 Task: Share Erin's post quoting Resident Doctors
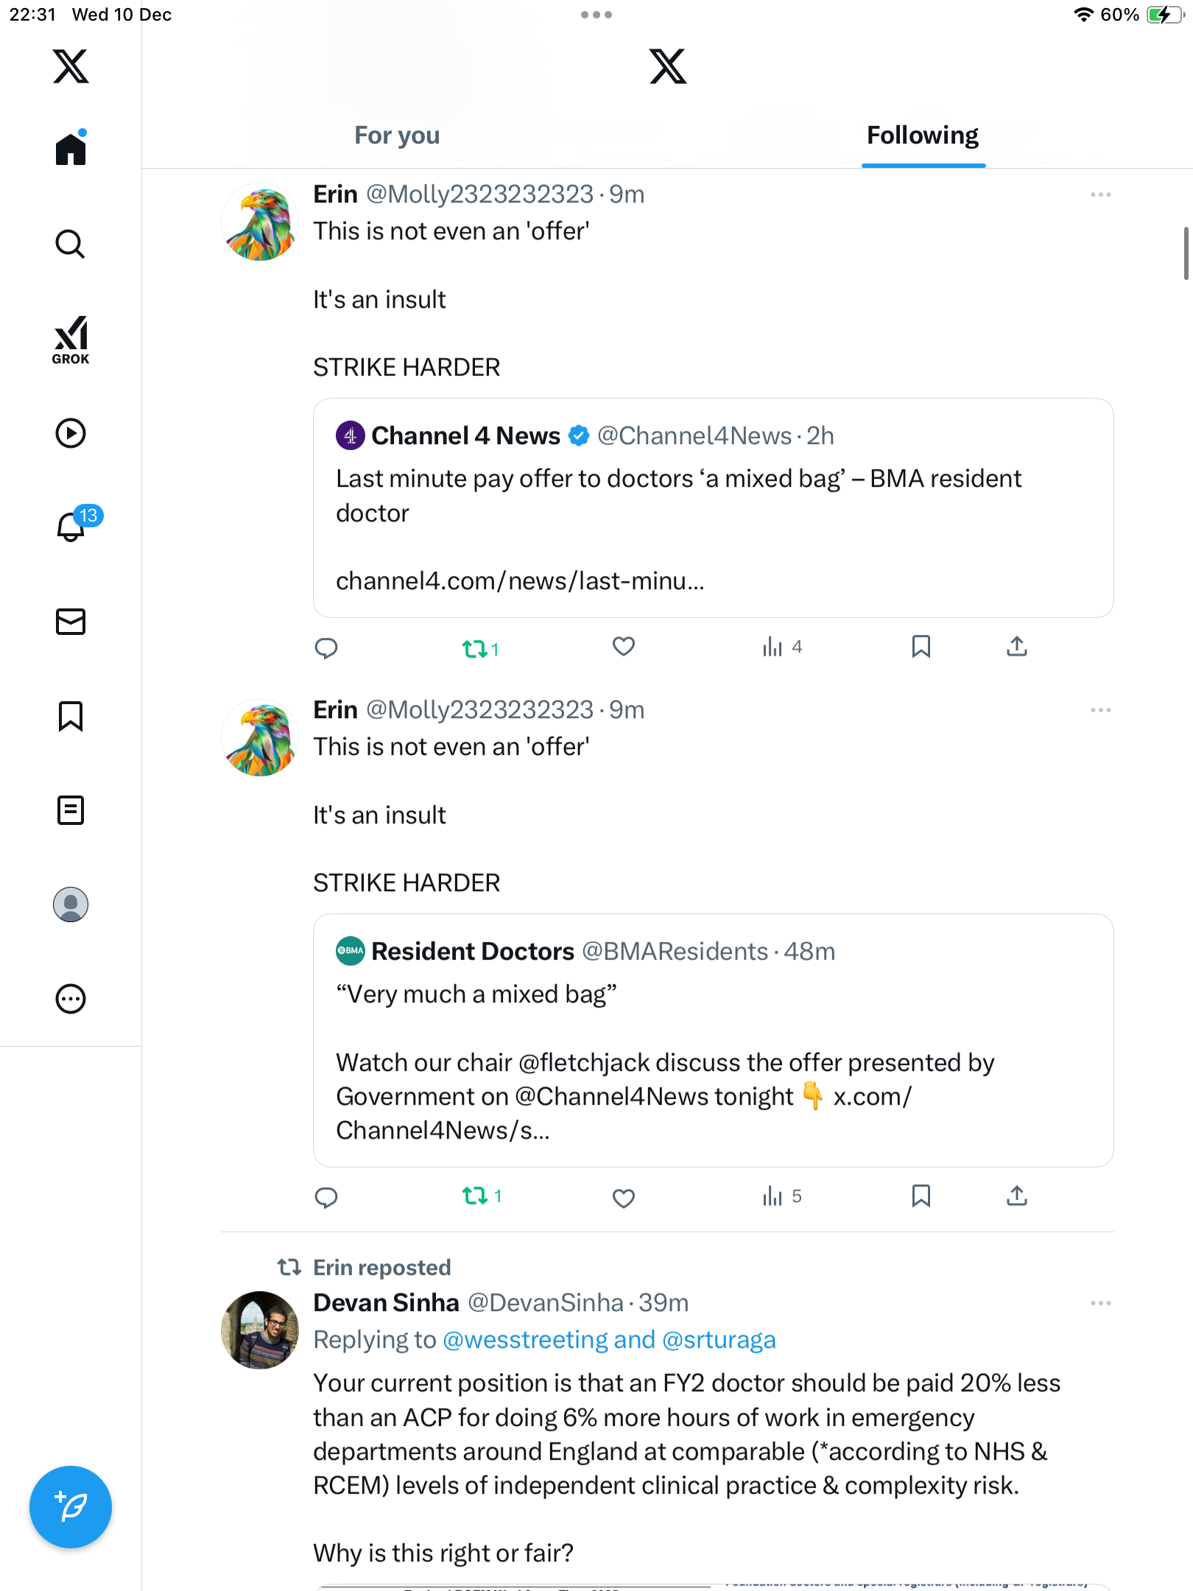1016,1195
